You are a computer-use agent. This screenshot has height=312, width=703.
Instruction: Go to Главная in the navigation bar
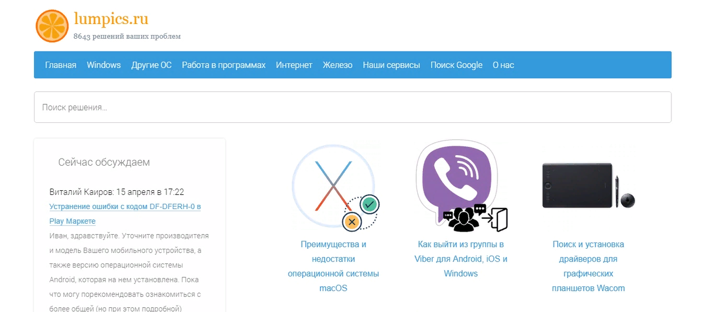coord(61,65)
